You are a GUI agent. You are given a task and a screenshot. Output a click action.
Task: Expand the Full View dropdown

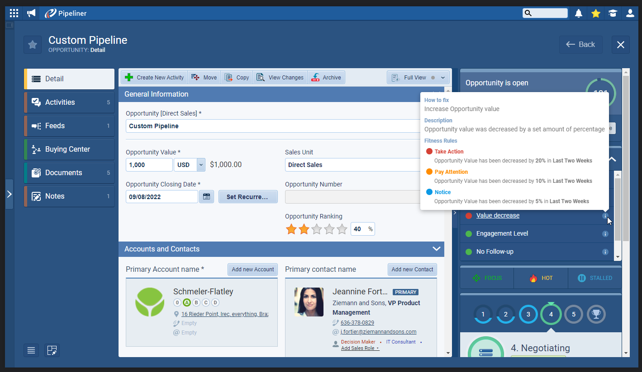443,78
